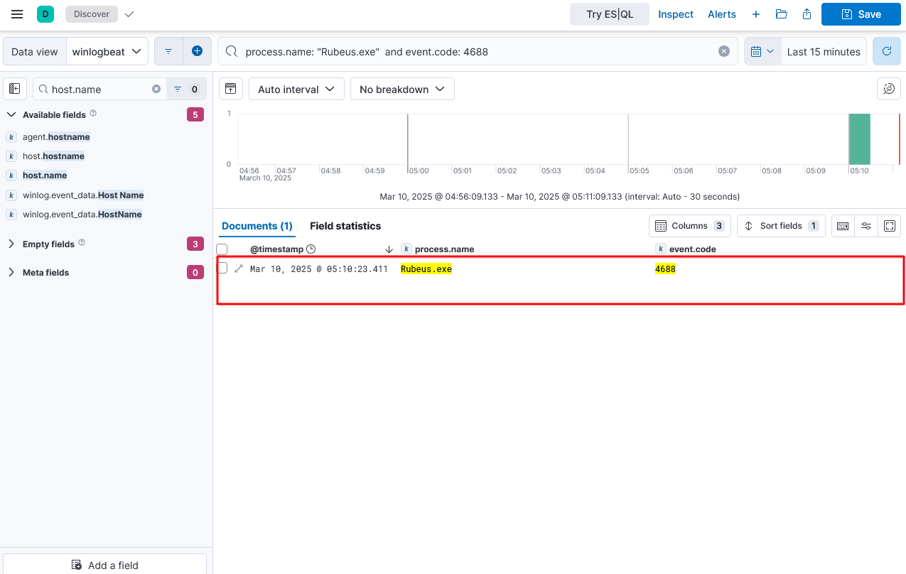Switch to the Field statistics tab
The height and width of the screenshot is (574, 906).
point(345,226)
